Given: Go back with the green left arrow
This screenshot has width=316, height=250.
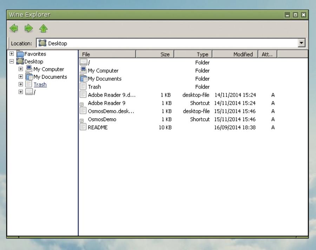Looking at the screenshot, I should tap(14, 28).
